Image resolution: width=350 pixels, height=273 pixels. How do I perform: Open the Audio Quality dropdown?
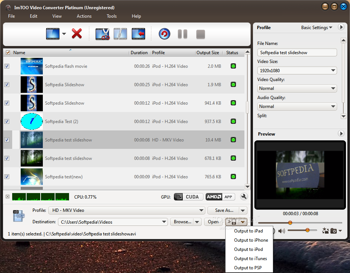tap(297, 106)
